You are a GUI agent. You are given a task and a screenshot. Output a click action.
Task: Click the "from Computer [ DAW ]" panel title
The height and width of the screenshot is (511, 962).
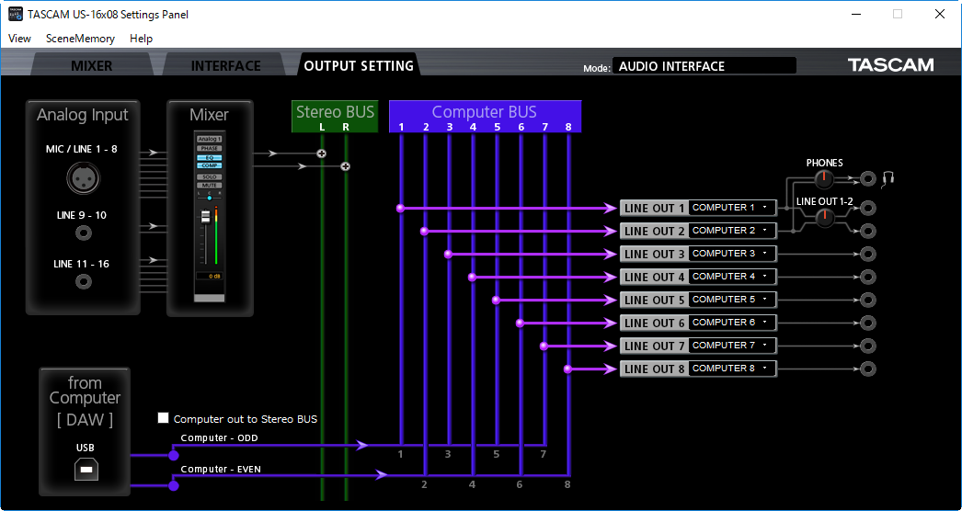point(85,402)
